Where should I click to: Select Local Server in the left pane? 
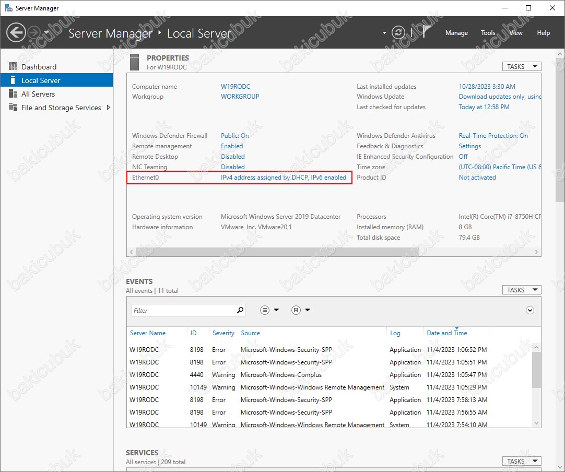(56, 80)
